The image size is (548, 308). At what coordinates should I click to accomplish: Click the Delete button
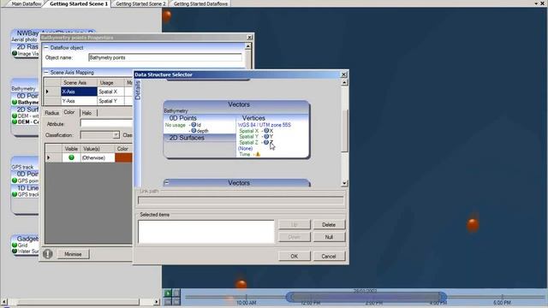pyautogui.click(x=329, y=224)
